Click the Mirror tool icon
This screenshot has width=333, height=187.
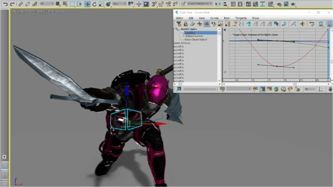[x=217, y=4]
